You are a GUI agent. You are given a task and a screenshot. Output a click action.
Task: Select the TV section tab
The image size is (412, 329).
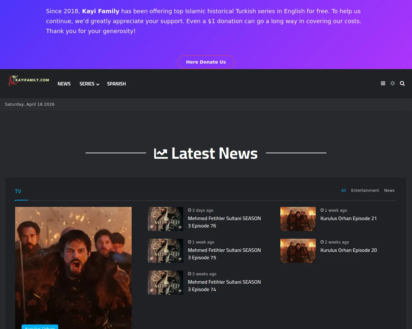click(x=18, y=191)
